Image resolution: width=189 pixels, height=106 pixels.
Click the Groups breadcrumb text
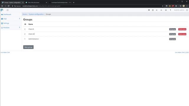[x=48, y=14]
